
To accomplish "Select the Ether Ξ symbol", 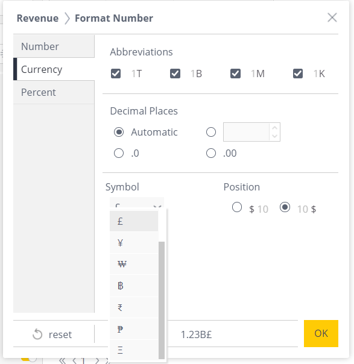I will pos(134,350).
